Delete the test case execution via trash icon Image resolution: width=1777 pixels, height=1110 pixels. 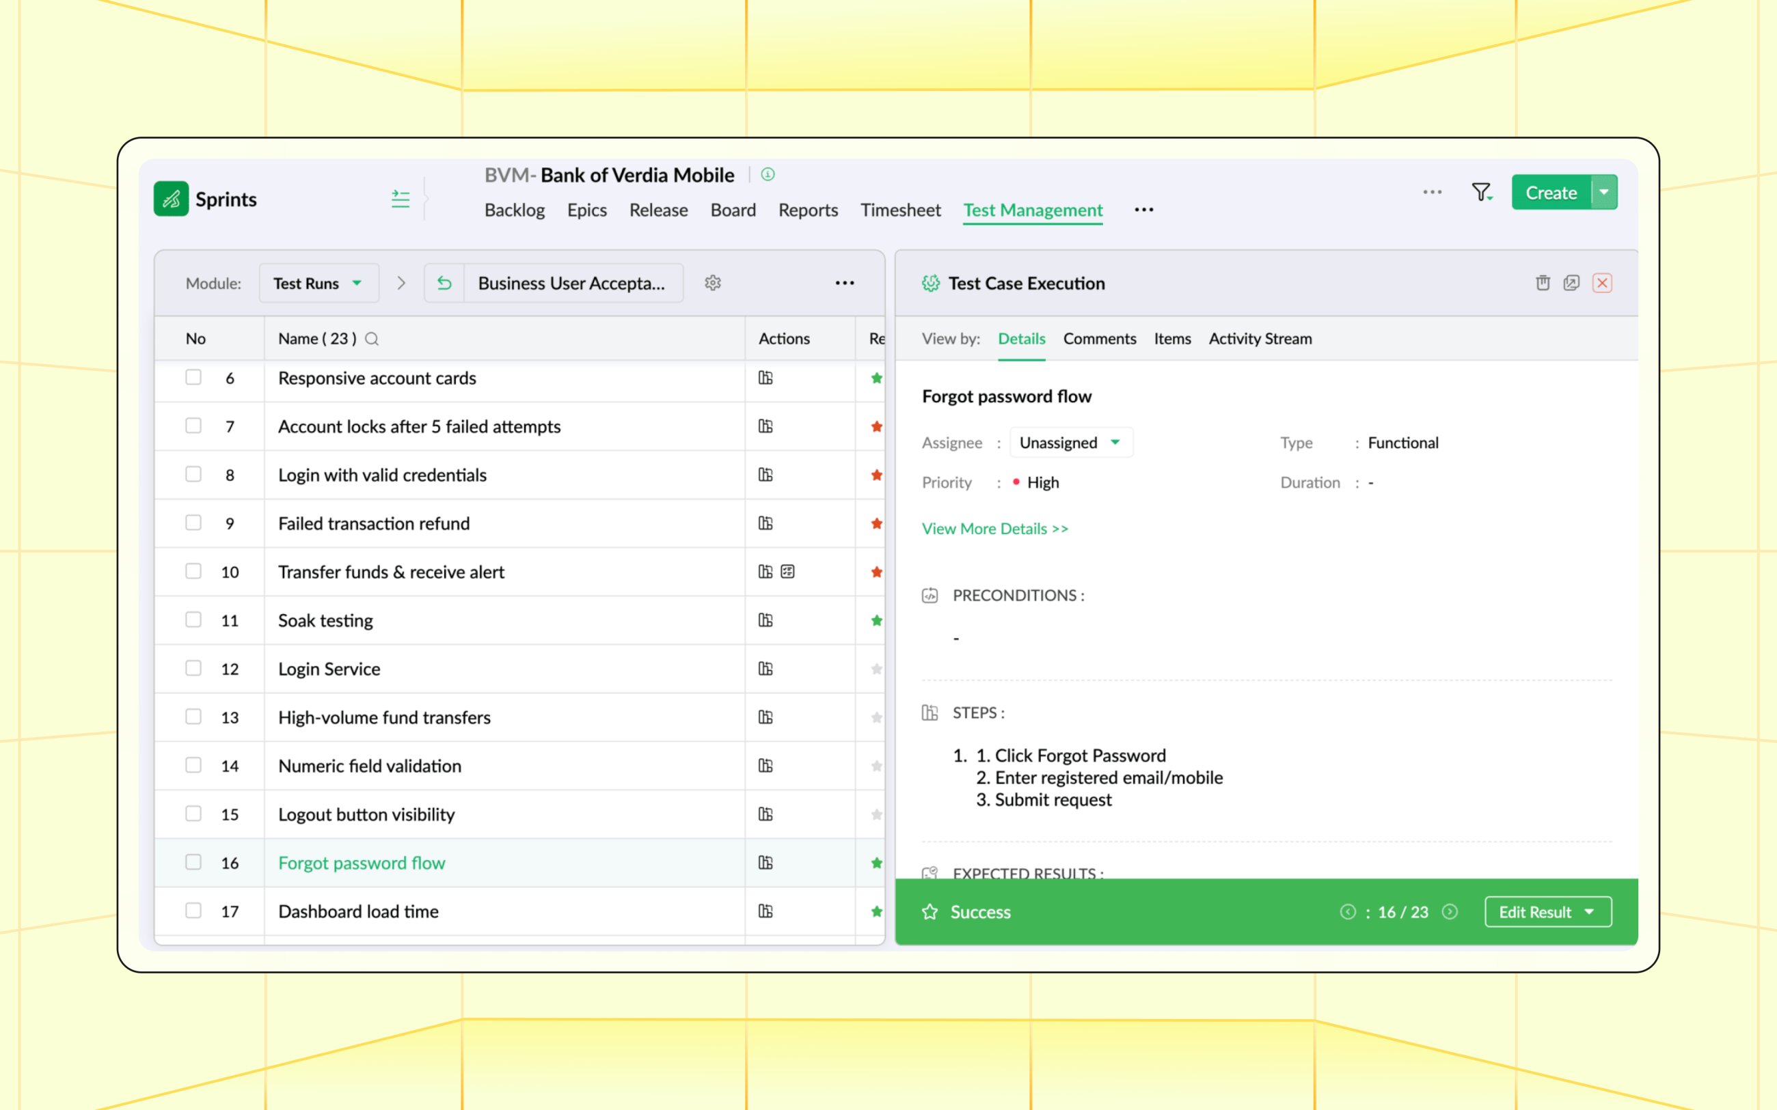coord(1543,283)
